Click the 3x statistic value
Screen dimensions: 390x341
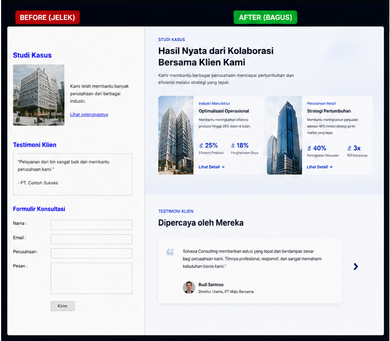point(357,148)
